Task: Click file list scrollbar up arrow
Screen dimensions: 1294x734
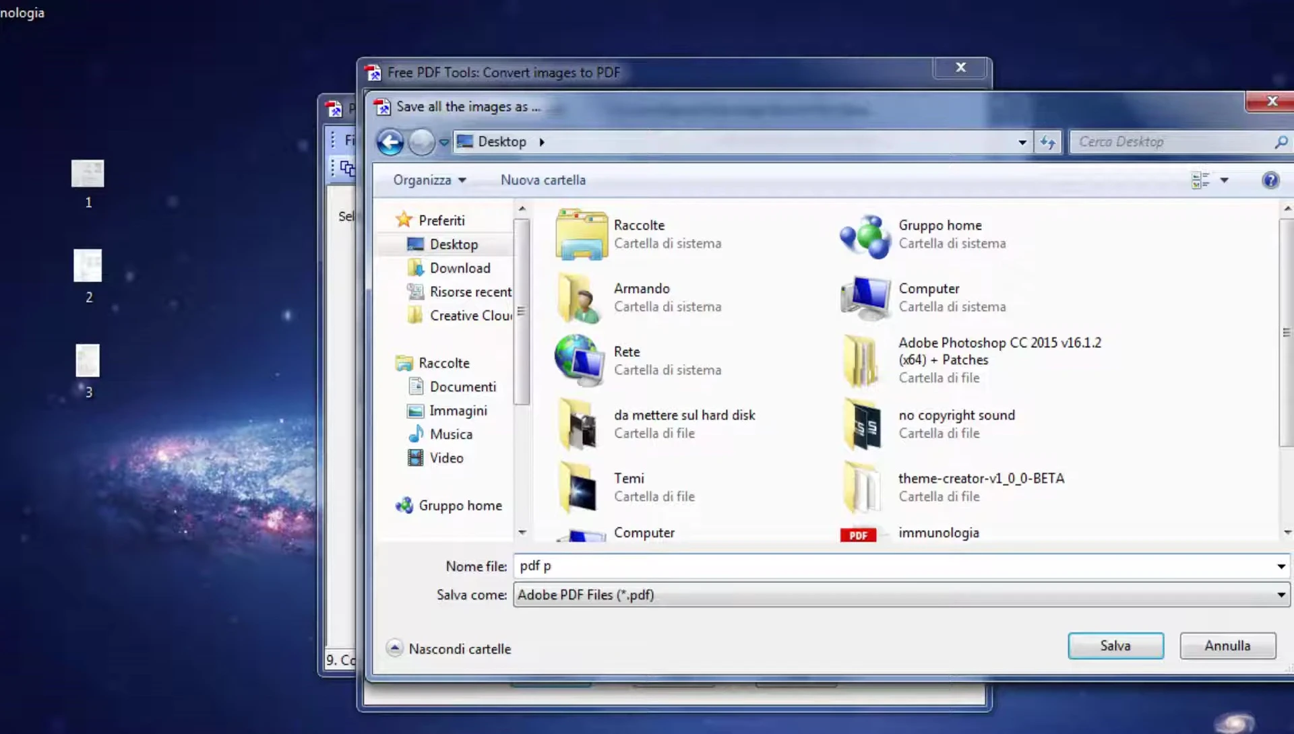Action: coord(1287,209)
